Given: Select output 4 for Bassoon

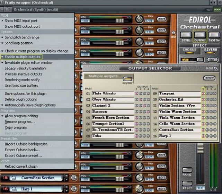Looking at the screenshot, I should click(148, 112).
